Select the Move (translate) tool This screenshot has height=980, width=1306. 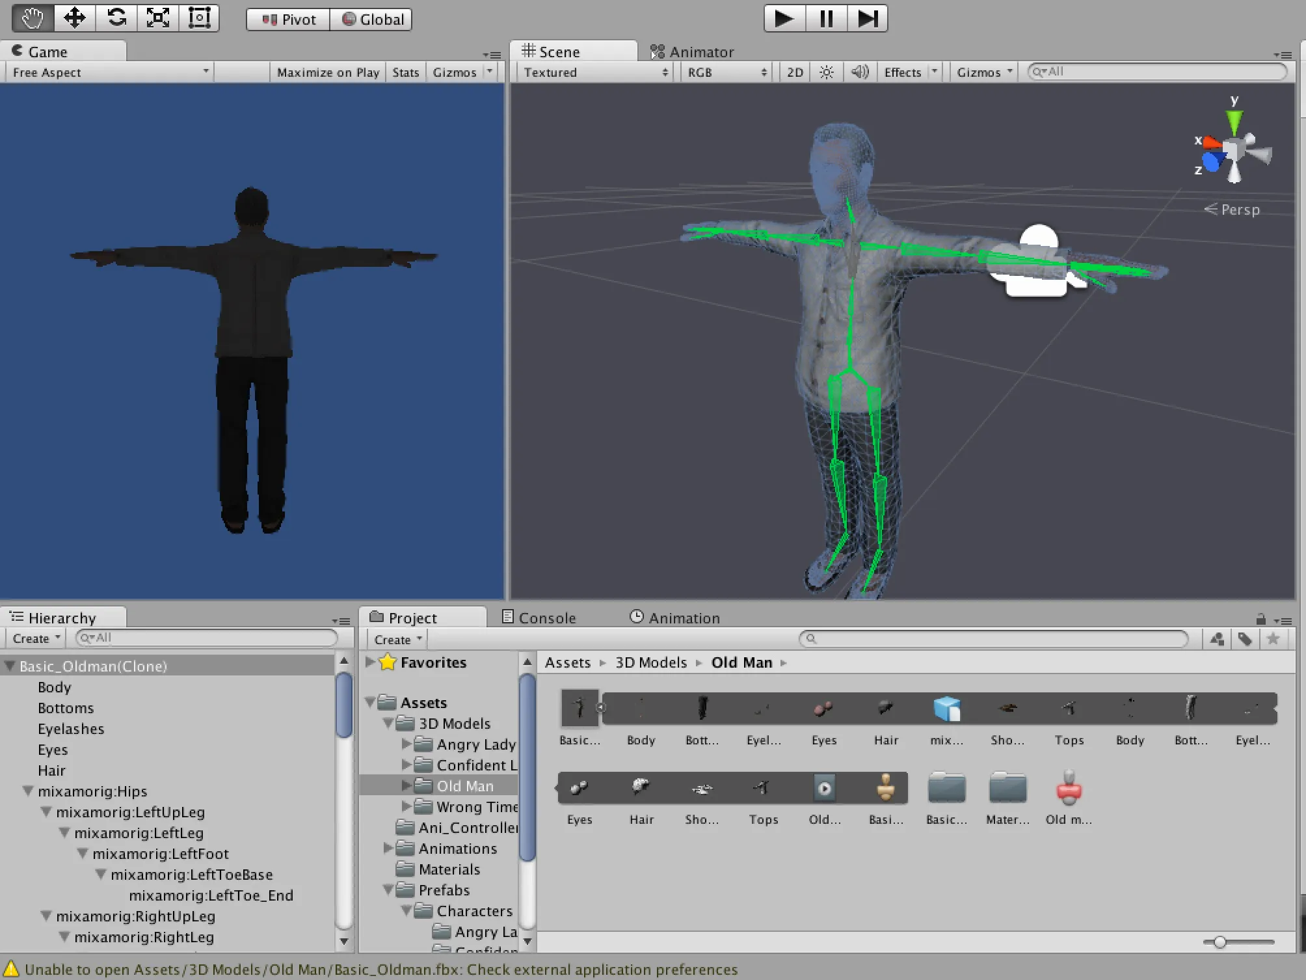coord(74,18)
